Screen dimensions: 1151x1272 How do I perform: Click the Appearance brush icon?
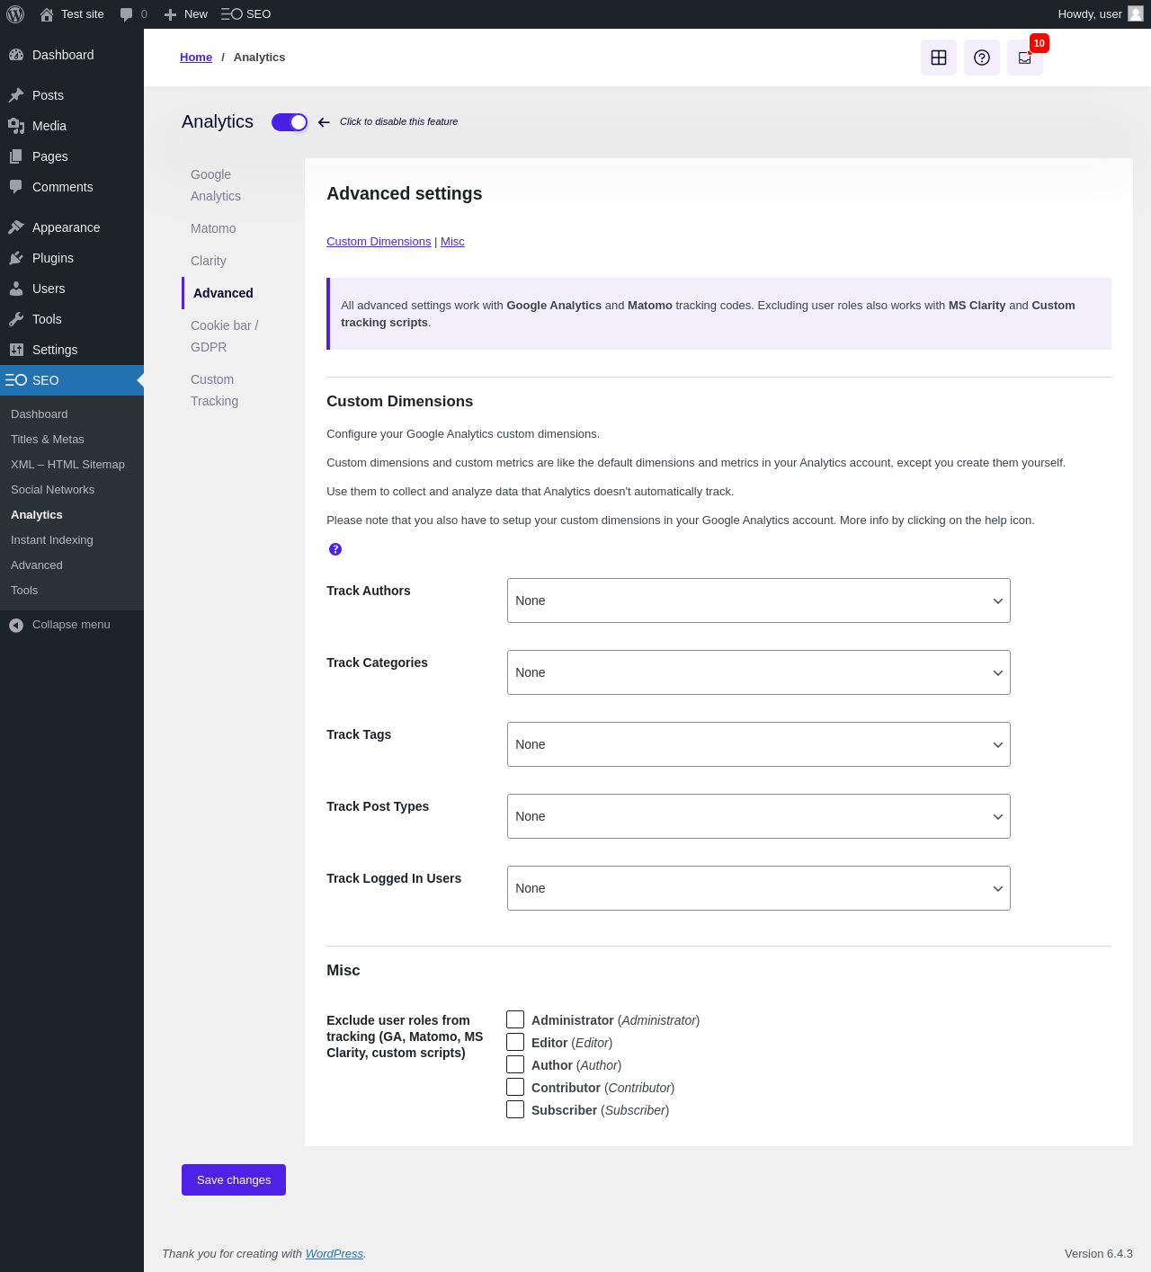(x=16, y=227)
